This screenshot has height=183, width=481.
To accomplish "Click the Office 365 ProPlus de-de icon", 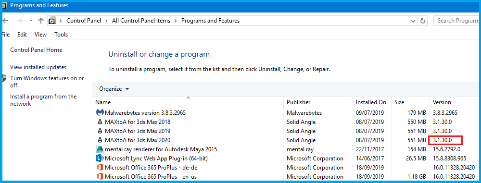I will coord(100,168).
